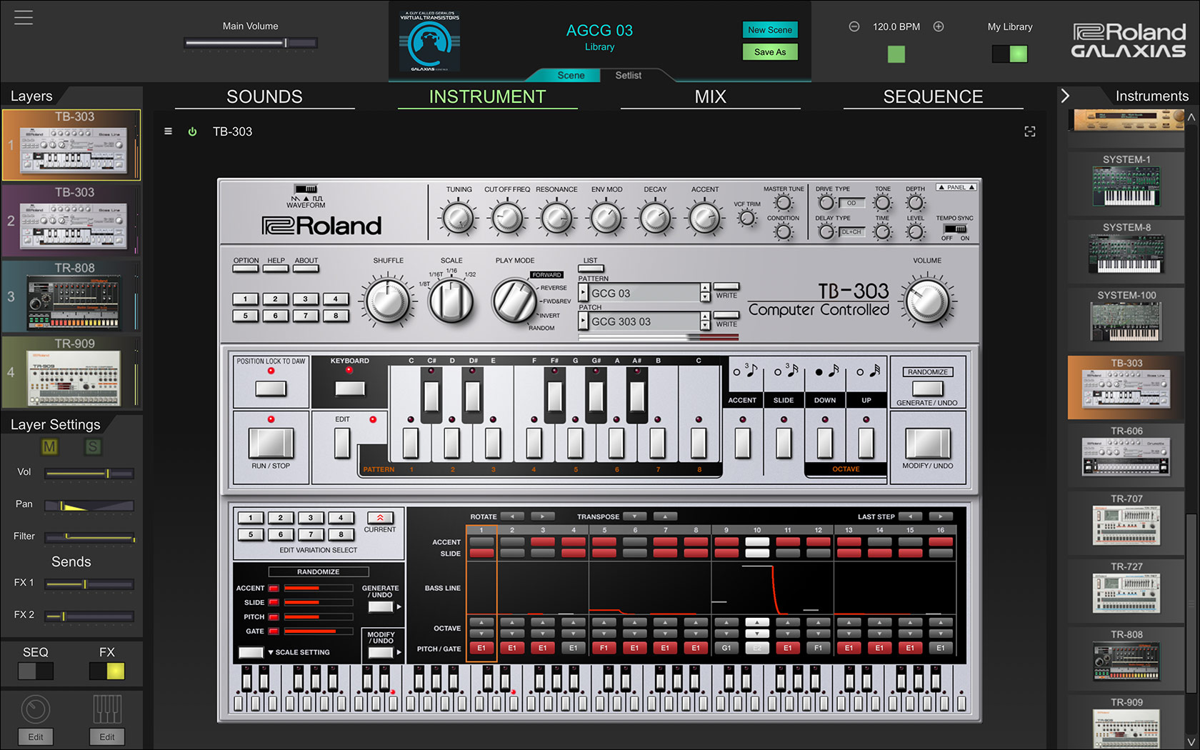Open the hamburger menu at top left

[x=23, y=17]
